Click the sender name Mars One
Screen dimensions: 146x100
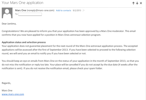point(21,10)
